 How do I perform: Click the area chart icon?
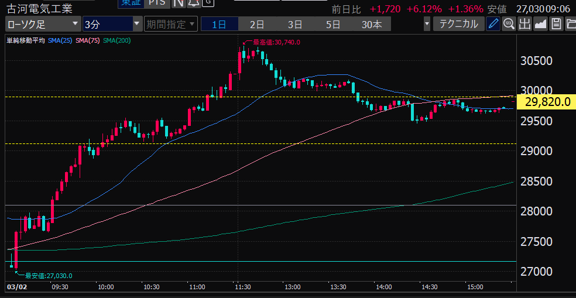coord(540,24)
